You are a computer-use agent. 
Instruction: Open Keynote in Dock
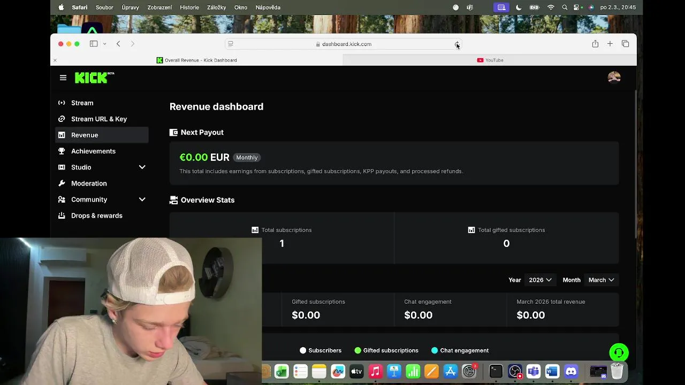coord(394,371)
